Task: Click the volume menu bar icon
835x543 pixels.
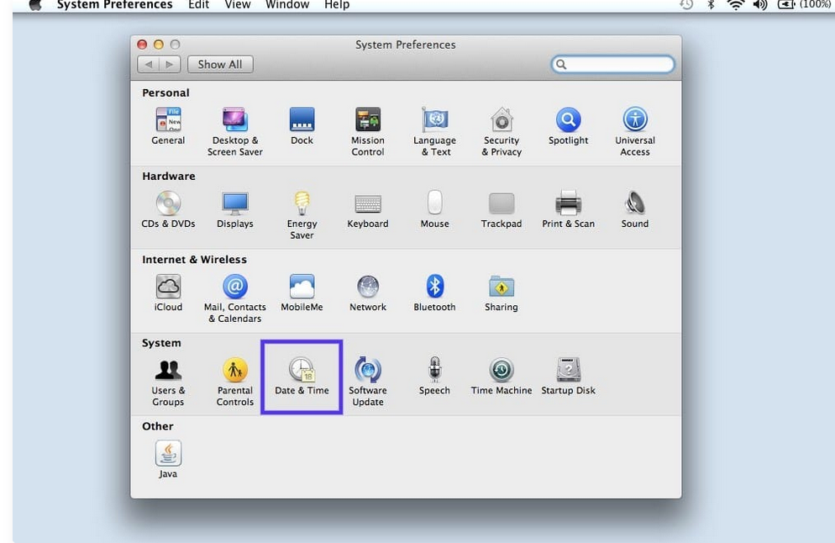Action: pyautogui.click(x=760, y=5)
